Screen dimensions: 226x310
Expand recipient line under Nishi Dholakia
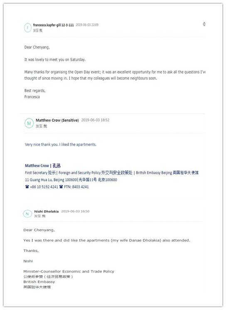(x=39, y=216)
